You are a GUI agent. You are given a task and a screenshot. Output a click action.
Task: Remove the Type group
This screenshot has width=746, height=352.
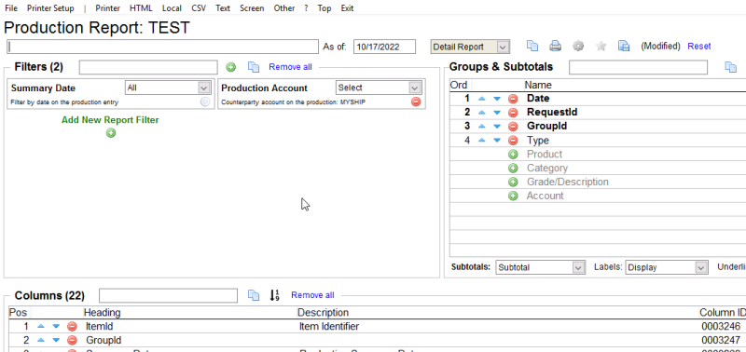point(513,140)
